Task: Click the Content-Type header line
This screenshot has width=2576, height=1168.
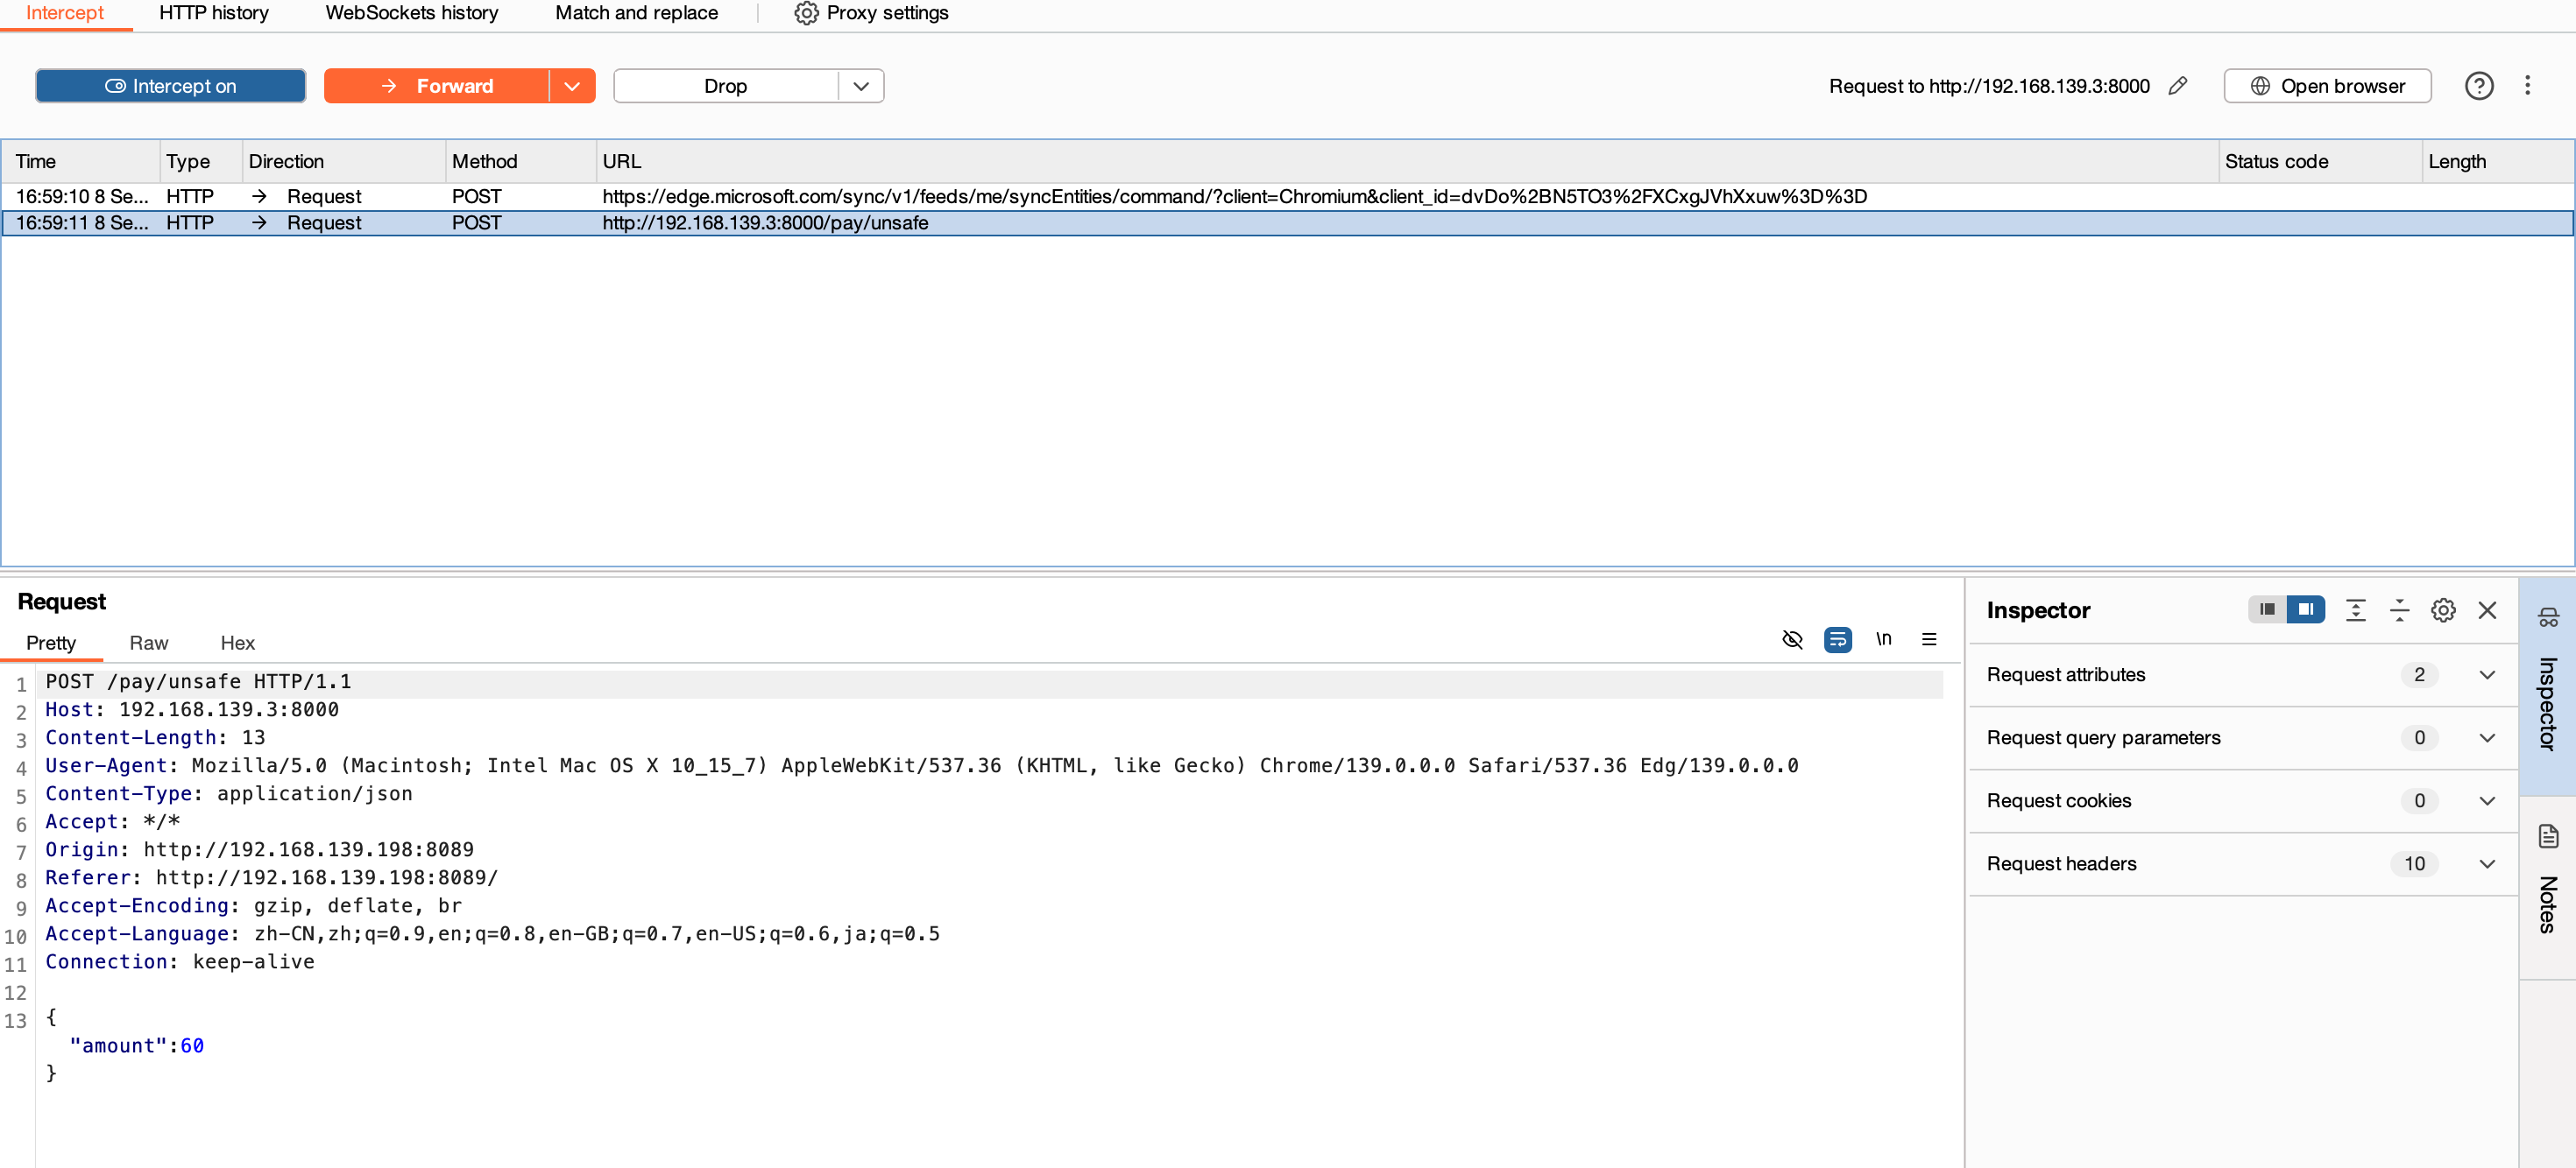Action: 229,793
